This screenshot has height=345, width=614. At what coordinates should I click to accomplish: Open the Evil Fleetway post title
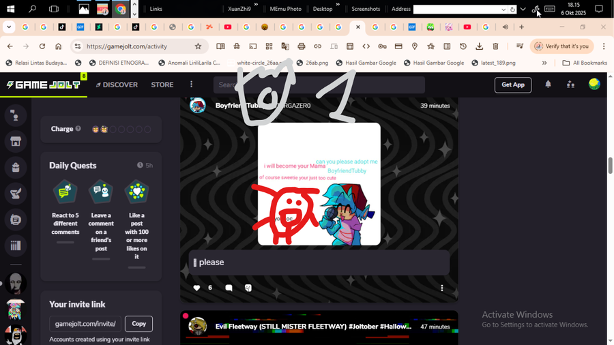pyautogui.click(x=313, y=326)
